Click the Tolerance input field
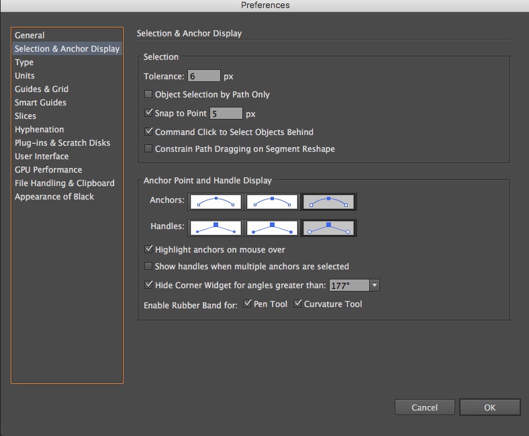The width and height of the screenshot is (529, 436). click(204, 76)
